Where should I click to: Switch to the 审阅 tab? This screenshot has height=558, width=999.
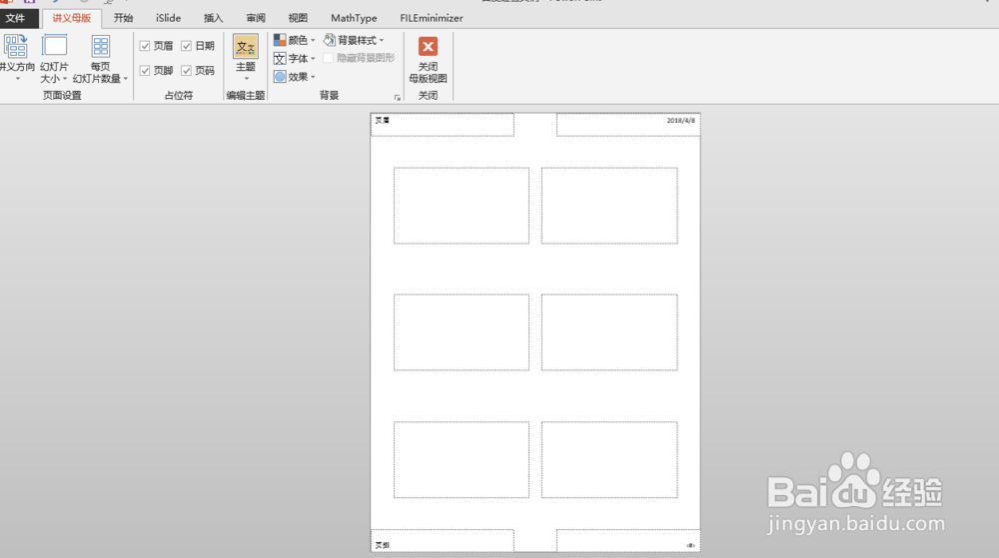tap(256, 18)
